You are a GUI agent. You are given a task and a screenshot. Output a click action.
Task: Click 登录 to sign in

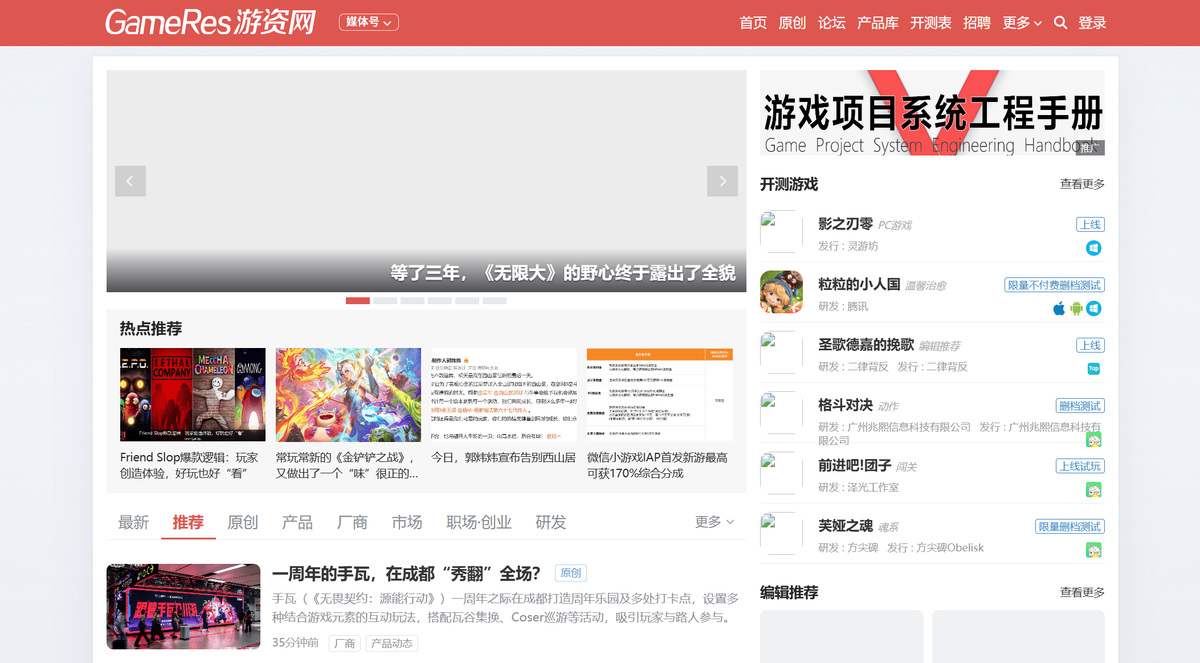coord(1092,23)
